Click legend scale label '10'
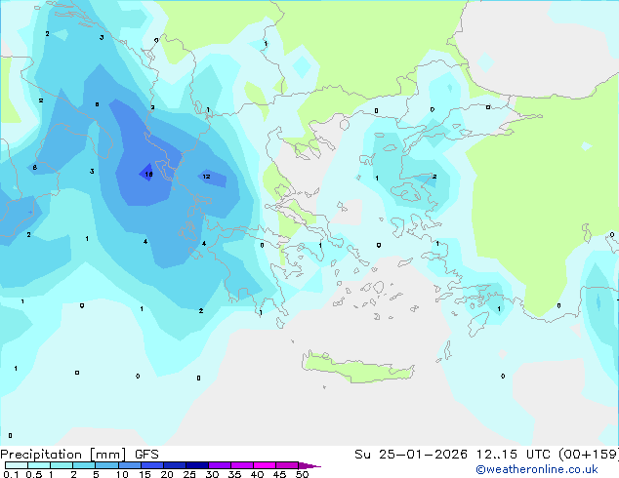The width and height of the screenshot is (619, 478). coord(122,474)
